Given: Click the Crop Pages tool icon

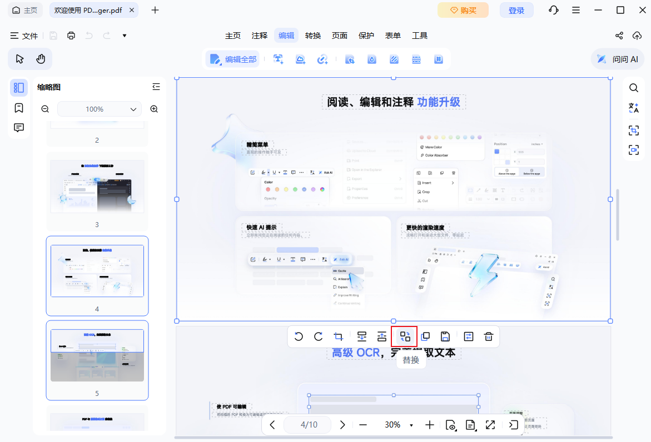Looking at the screenshot, I should [x=350, y=59].
